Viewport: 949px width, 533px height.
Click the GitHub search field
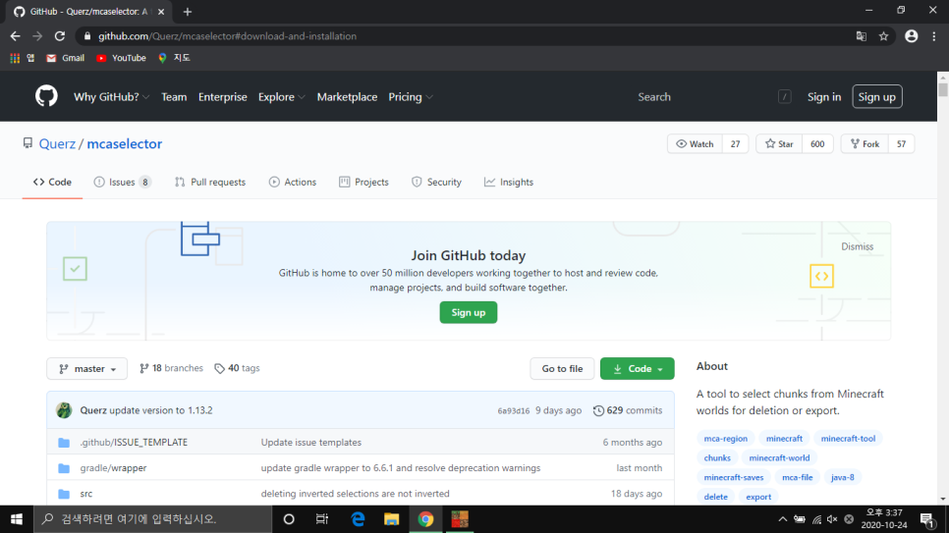click(x=707, y=97)
